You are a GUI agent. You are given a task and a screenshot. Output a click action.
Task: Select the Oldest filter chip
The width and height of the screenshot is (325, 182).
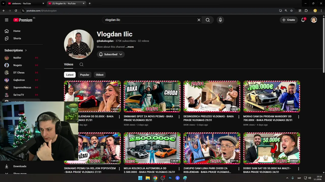pyautogui.click(x=100, y=75)
